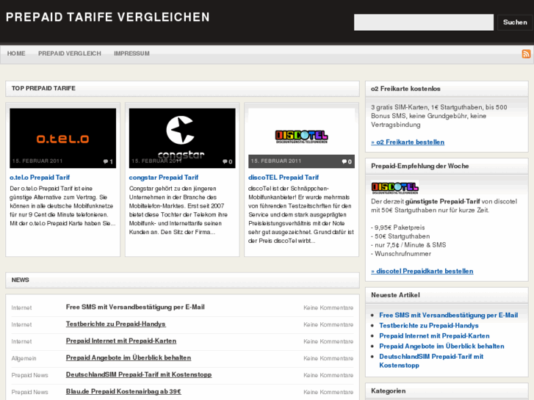
Task: Click site title Prepaid Tarife Vergleichen
Action: click(x=108, y=17)
